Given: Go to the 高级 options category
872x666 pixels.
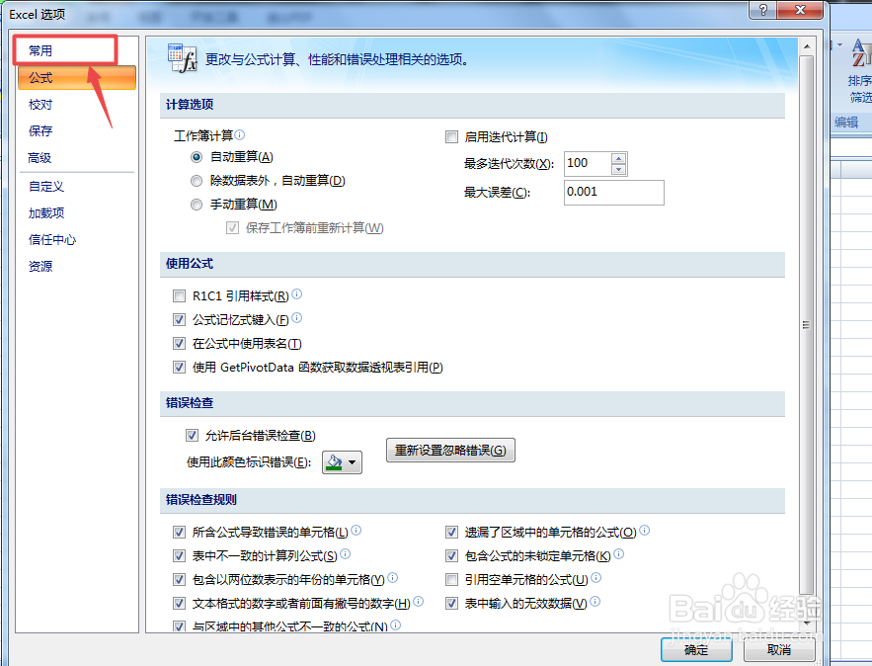Looking at the screenshot, I should tap(40, 157).
